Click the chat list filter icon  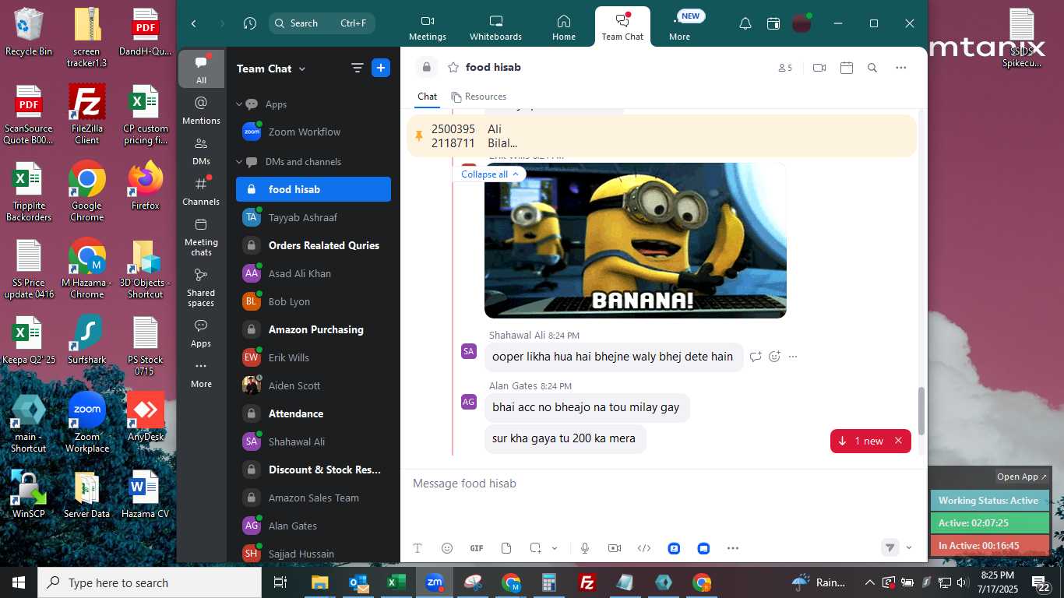click(358, 68)
